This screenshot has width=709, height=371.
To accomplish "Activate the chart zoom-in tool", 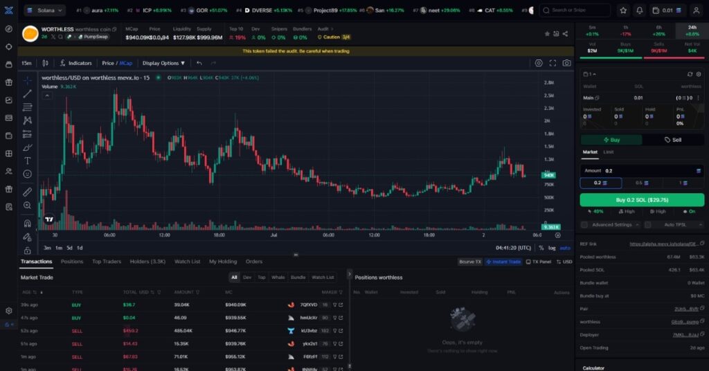I will [27, 206].
